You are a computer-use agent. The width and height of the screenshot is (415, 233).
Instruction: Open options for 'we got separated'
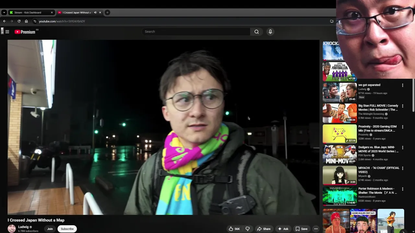(x=403, y=85)
